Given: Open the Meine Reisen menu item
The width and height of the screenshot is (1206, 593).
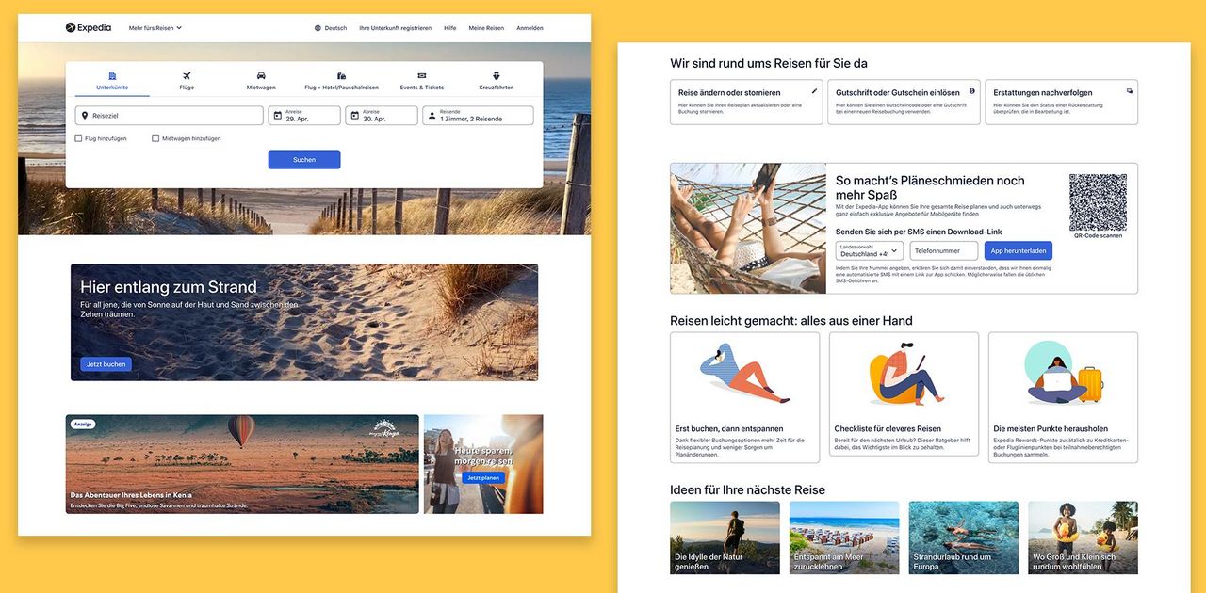Looking at the screenshot, I should (486, 28).
